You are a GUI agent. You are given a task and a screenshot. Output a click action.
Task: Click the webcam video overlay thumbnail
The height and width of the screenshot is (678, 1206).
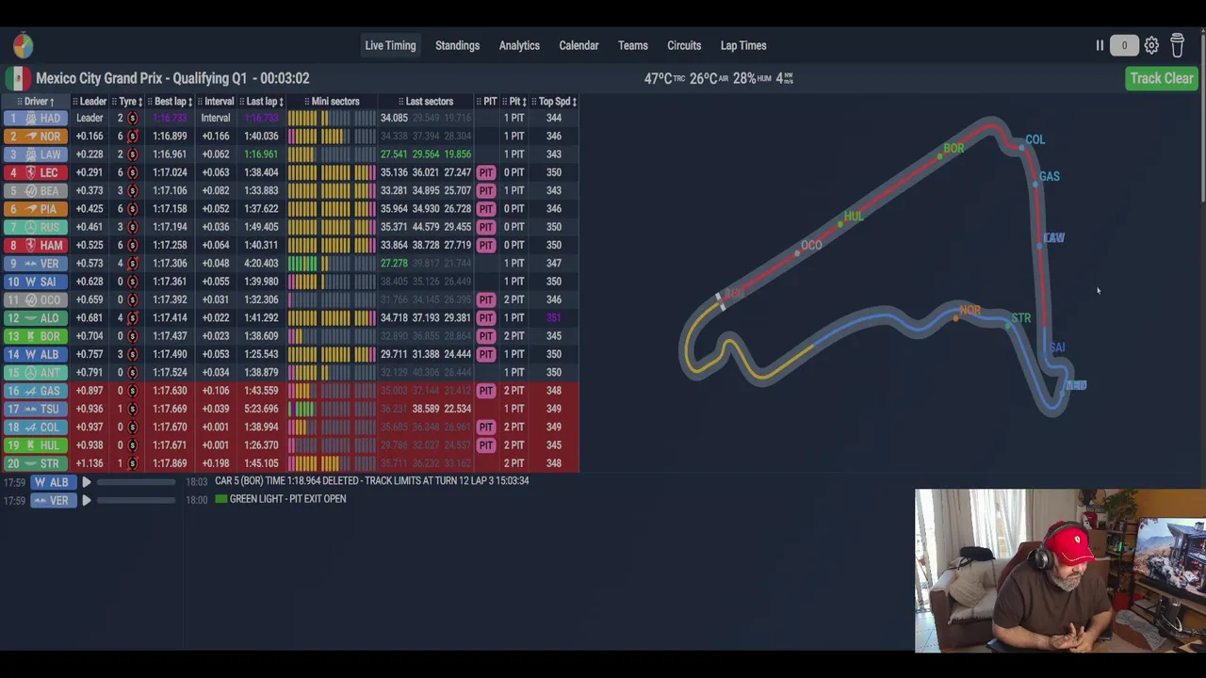pyautogui.click(x=1060, y=571)
